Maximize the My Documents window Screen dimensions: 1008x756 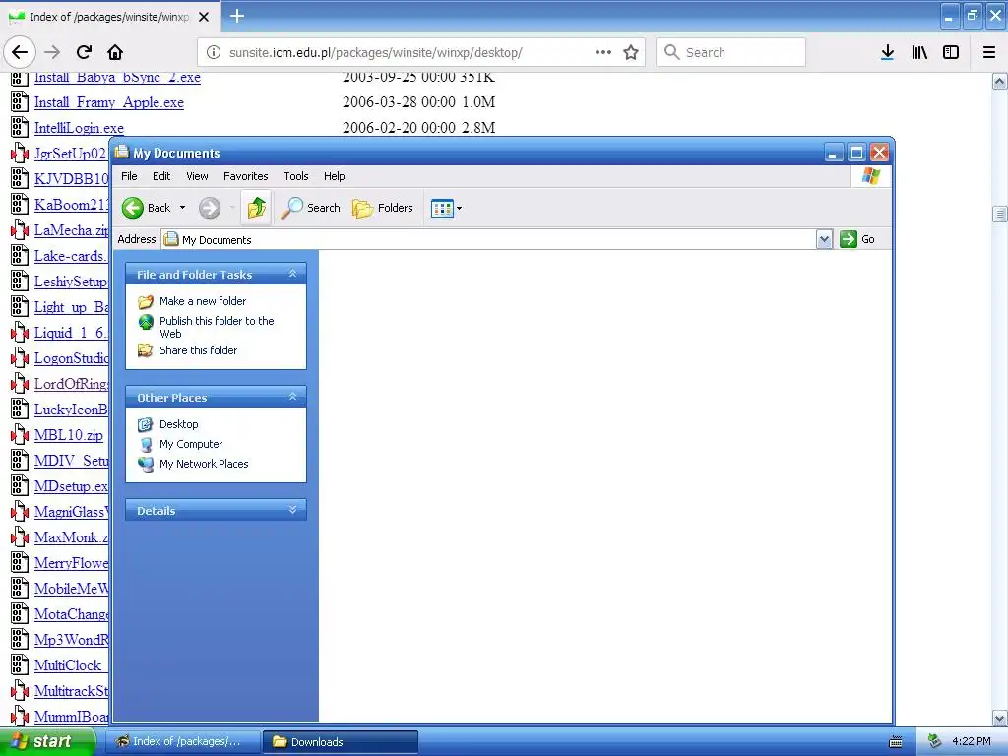click(x=856, y=153)
